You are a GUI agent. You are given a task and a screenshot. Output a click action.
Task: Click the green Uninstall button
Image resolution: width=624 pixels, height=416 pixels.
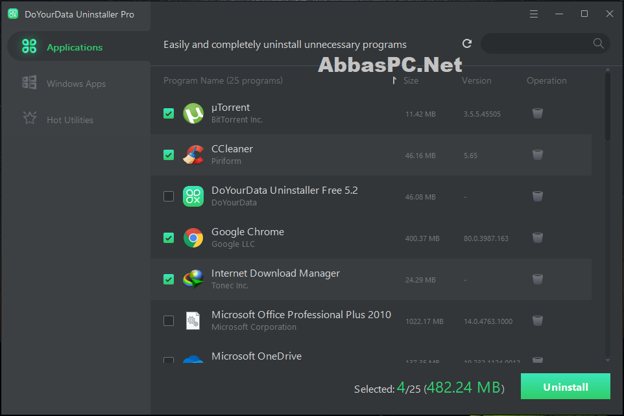565,386
